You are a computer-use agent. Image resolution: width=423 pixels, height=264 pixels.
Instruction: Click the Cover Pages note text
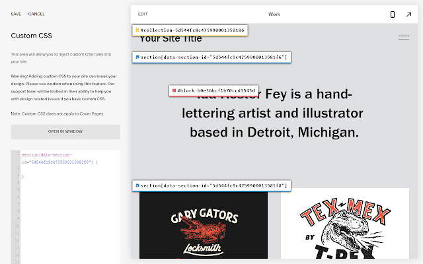coord(58,114)
